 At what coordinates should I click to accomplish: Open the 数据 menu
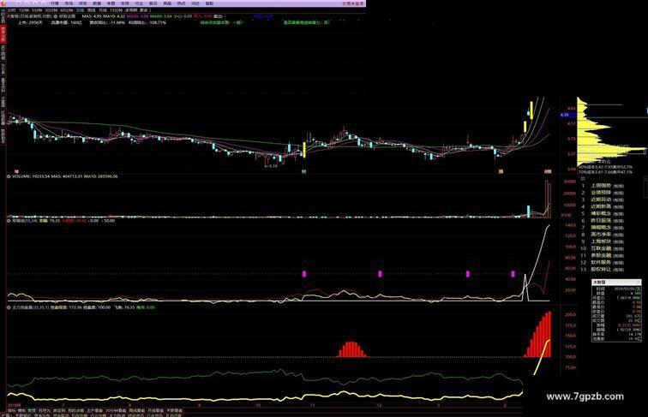[x=97, y=3]
